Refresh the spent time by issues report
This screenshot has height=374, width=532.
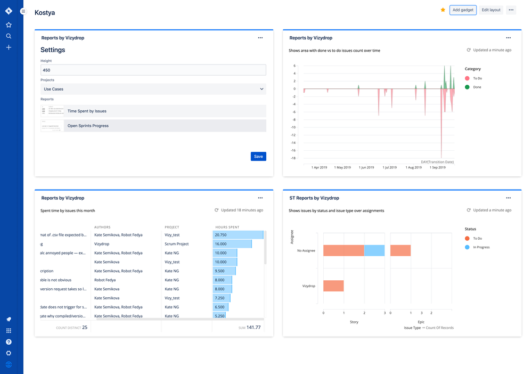tap(216, 210)
